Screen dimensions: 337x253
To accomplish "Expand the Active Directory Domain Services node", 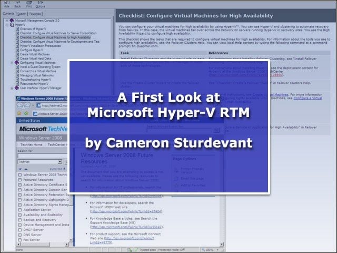I will click(x=20, y=190).
